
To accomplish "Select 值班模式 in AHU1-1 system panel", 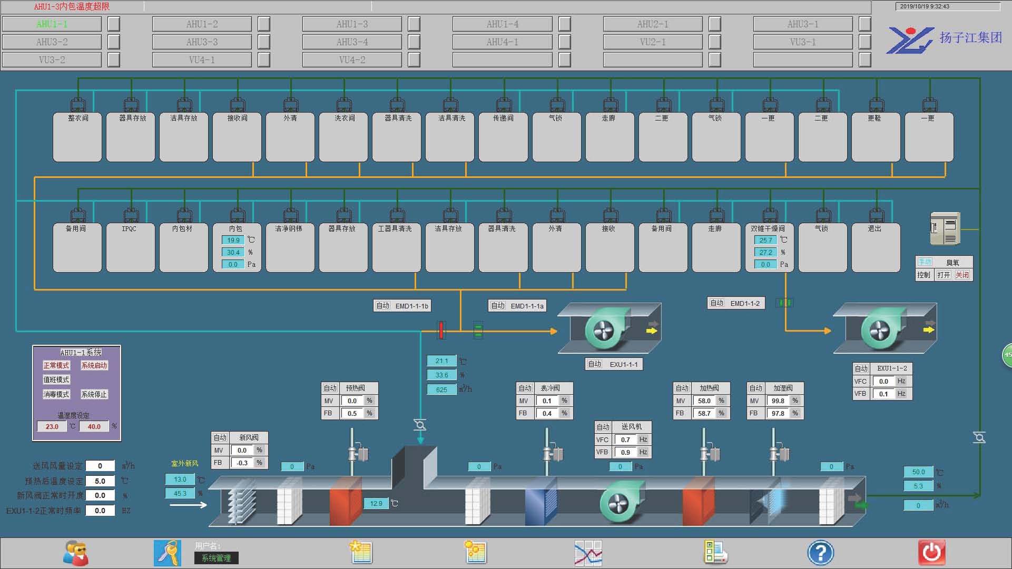I will (56, 380).
